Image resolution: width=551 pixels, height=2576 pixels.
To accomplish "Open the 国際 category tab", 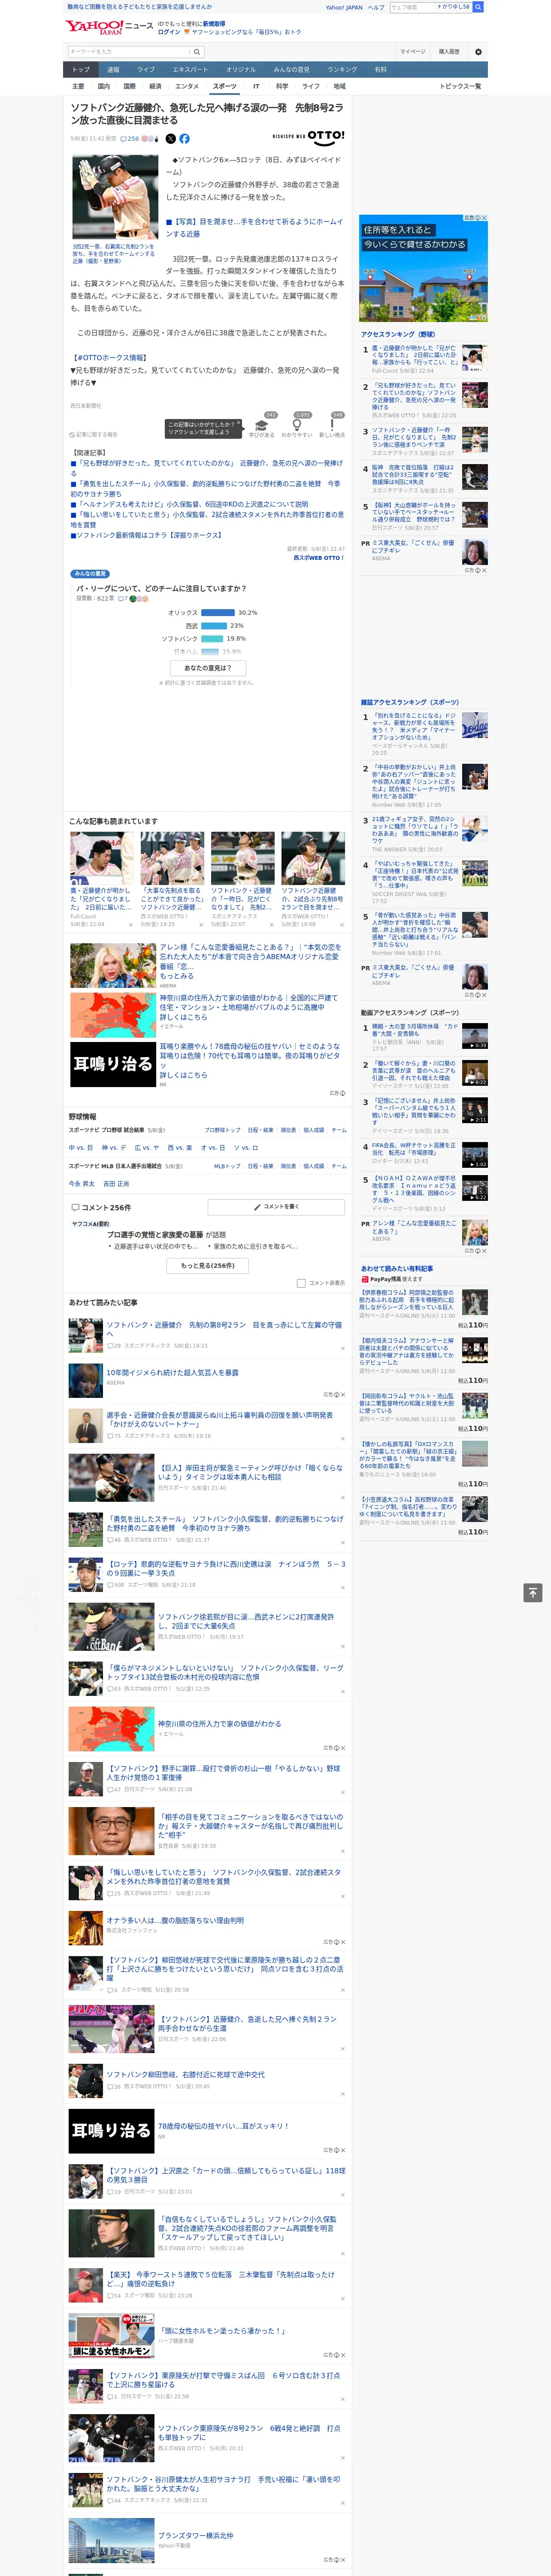I will pos(129,86).
